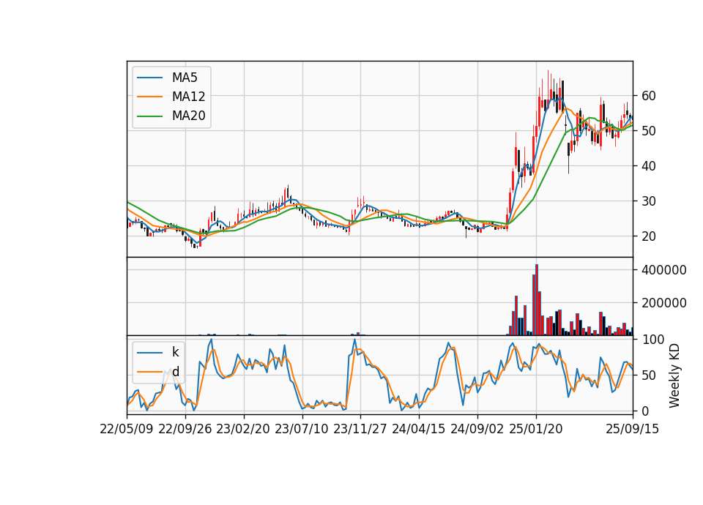703x505 pixels.
Task: Click the 24/09/02 date tick label
Action: point(477,429)
